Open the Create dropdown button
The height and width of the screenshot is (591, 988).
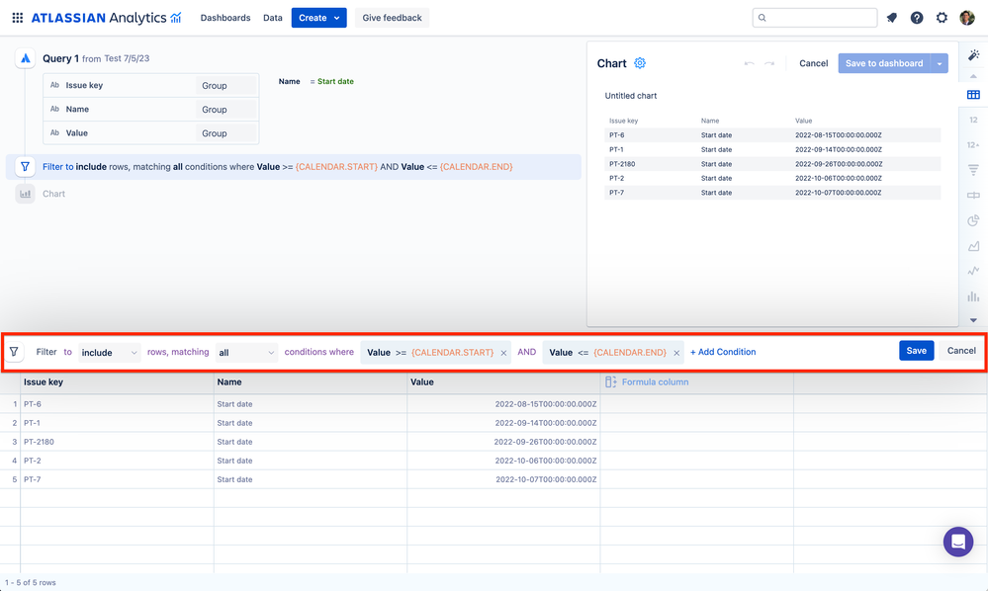click(318, 18)
